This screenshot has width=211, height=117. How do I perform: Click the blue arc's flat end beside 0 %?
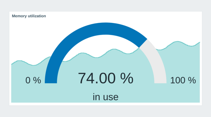pyautogui.click(x=51, y=83)
